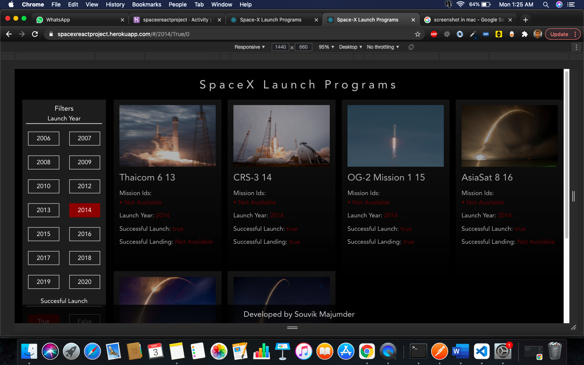Viewport: 584px width, 365px height.
Task: Open a new tab with plus icon
Action: (526, 19)
